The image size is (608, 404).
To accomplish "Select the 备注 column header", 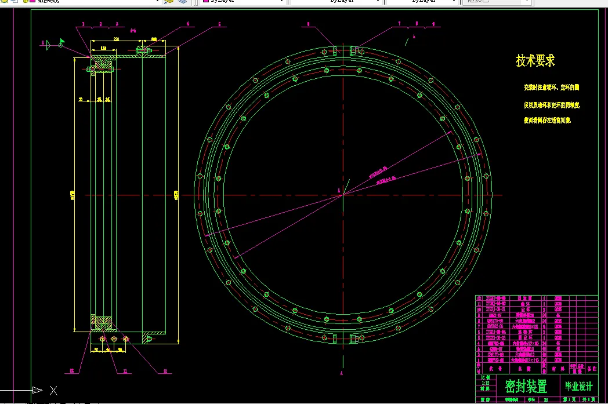I will click(592, 369).
